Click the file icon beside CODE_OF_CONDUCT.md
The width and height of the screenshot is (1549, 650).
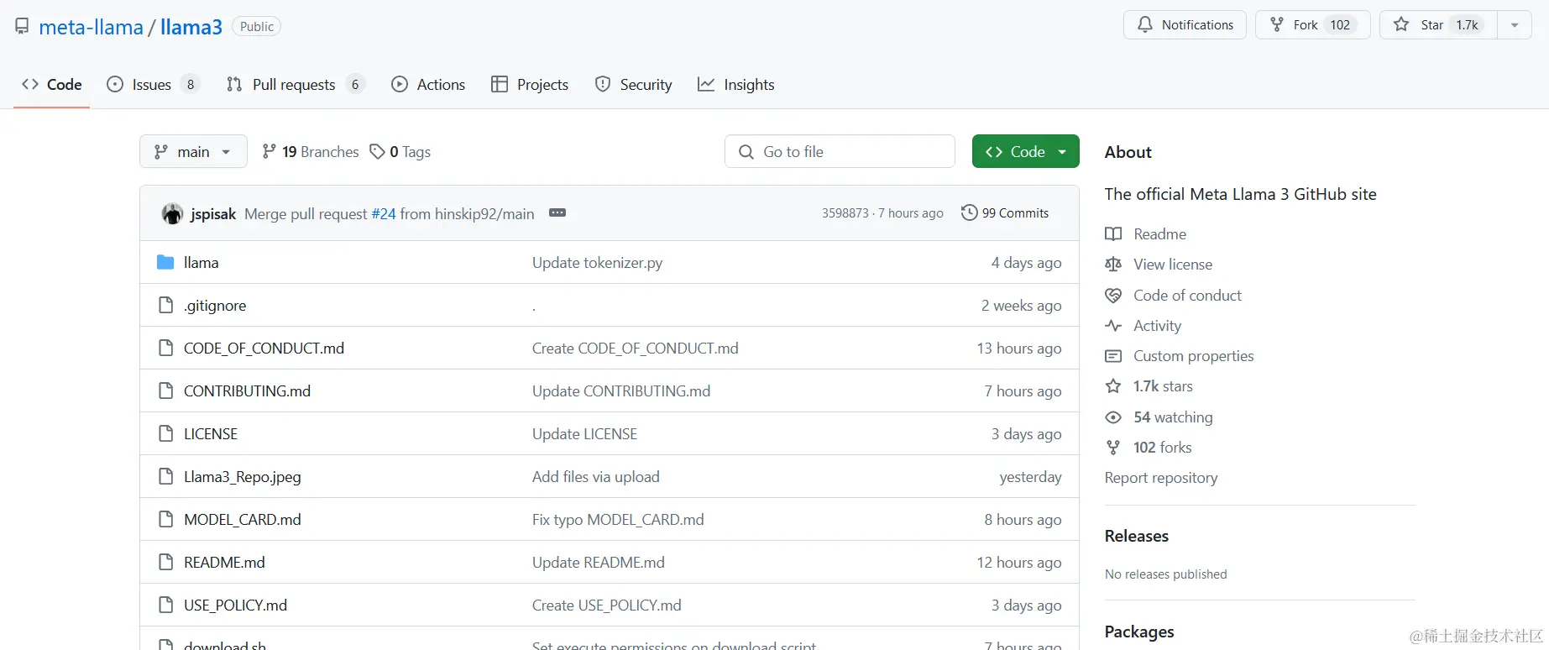click(x=166, y=348)
